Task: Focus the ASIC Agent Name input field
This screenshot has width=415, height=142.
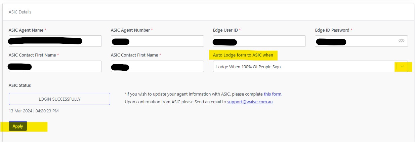Action: [x=55, y=41]
